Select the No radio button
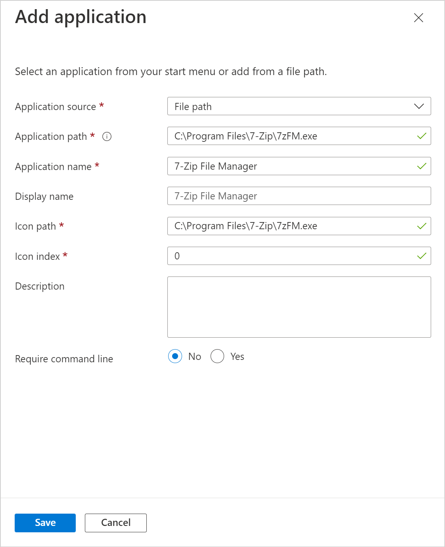Image resolution: width=445 pixels, height=547 pixels. 175,356
